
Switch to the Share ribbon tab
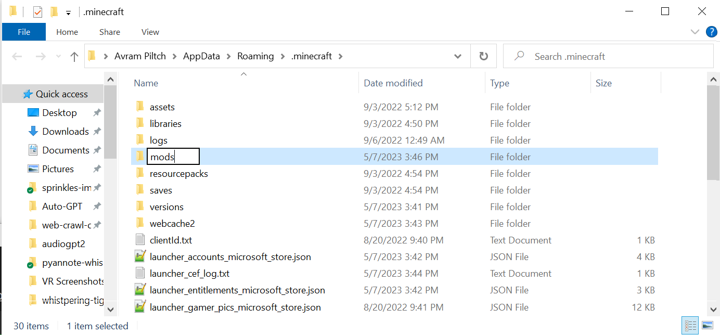(110, 32)
